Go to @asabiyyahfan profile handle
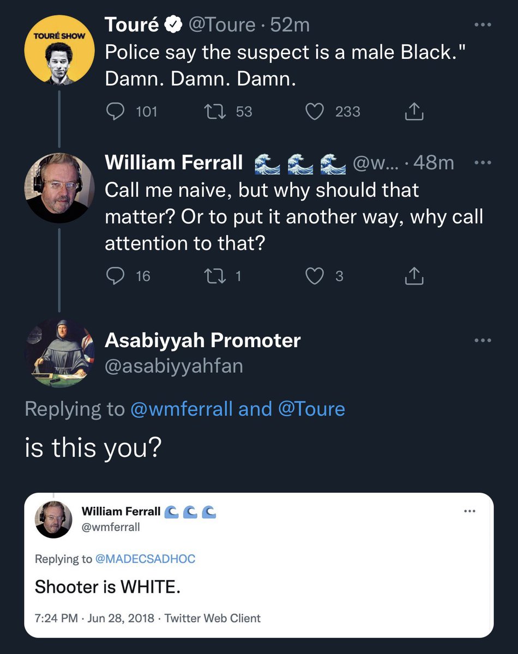This screenshot has height=654, width=518. coord(173,366)
